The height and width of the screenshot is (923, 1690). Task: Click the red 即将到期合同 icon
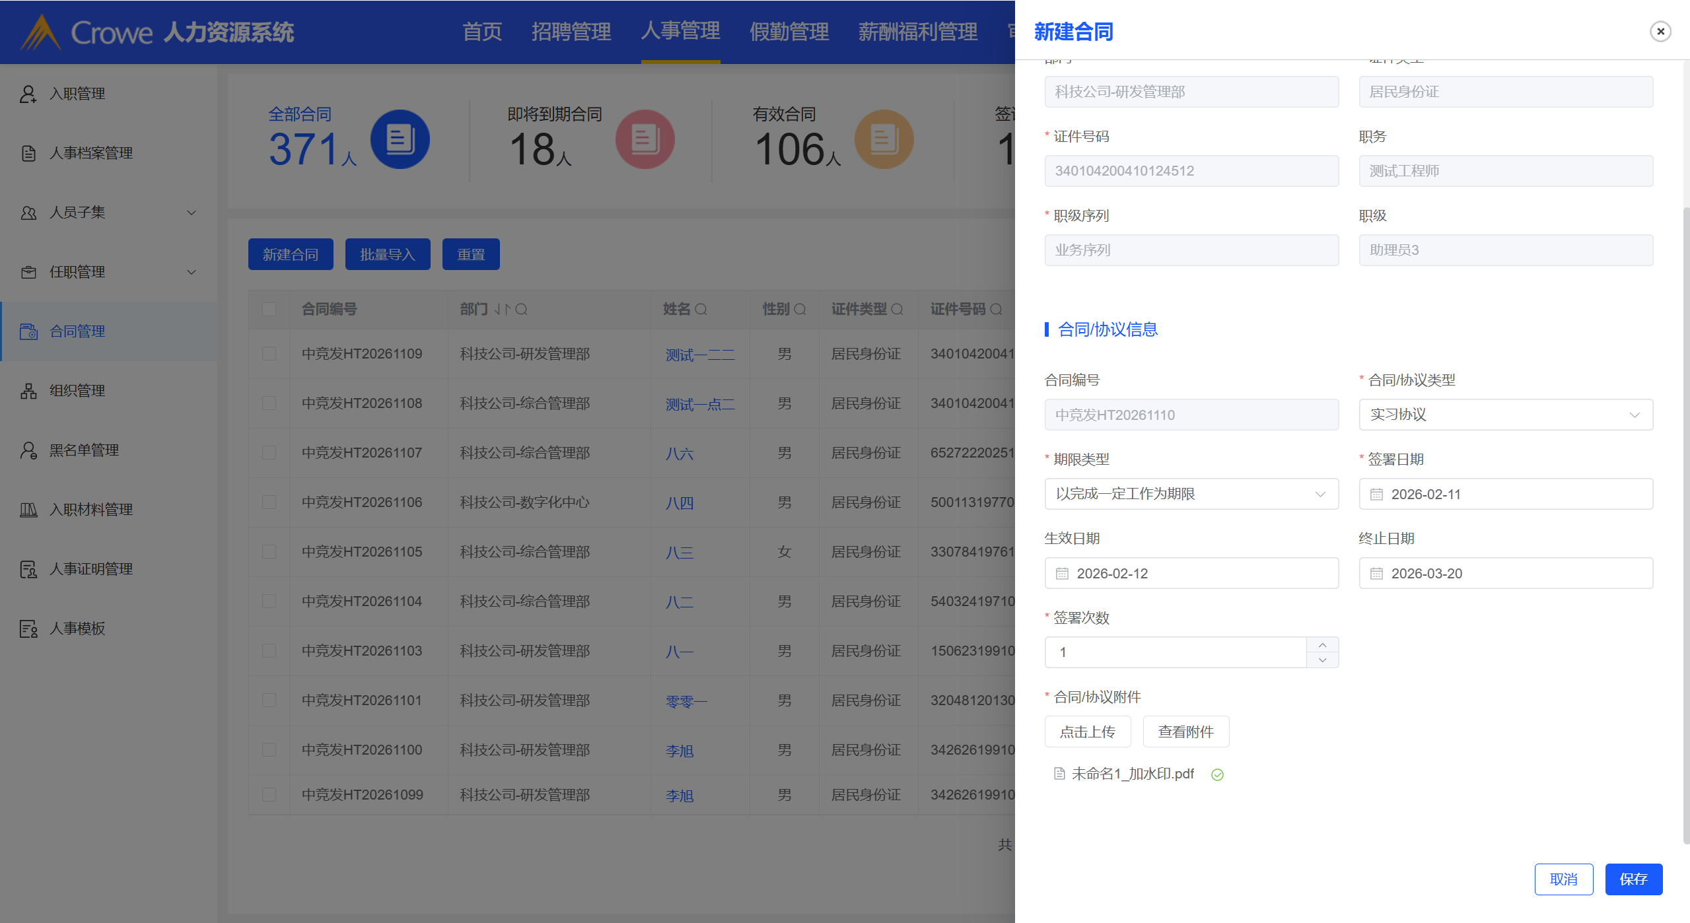click(x=644, y=139)
